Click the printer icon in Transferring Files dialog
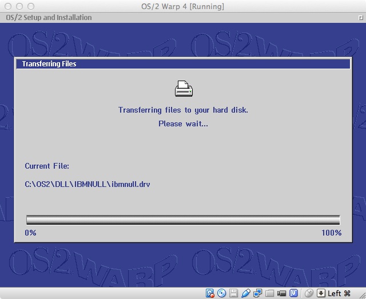366x299 pixels. pyautogui.click(x=184, y=89)
